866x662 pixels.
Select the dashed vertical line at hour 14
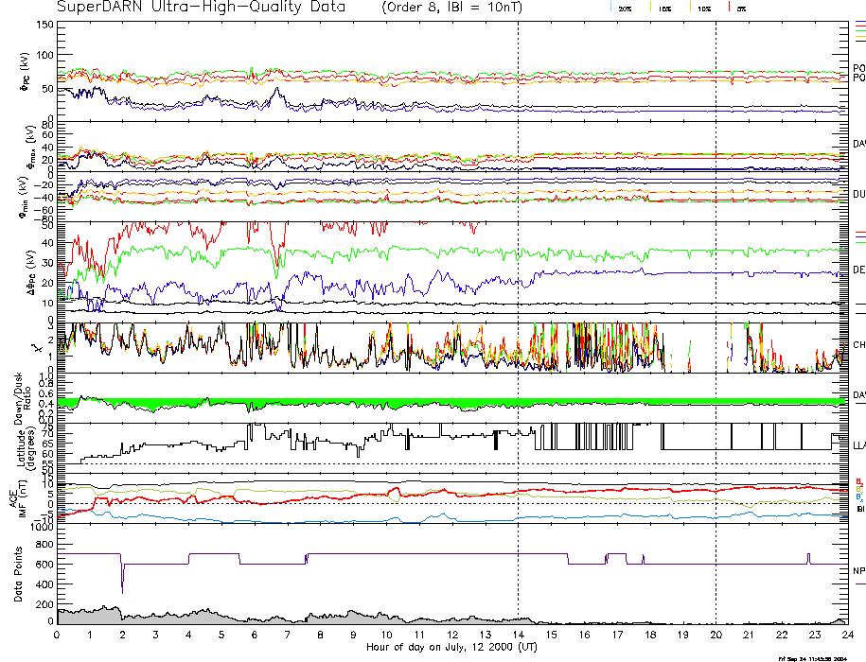coord(518,284)
